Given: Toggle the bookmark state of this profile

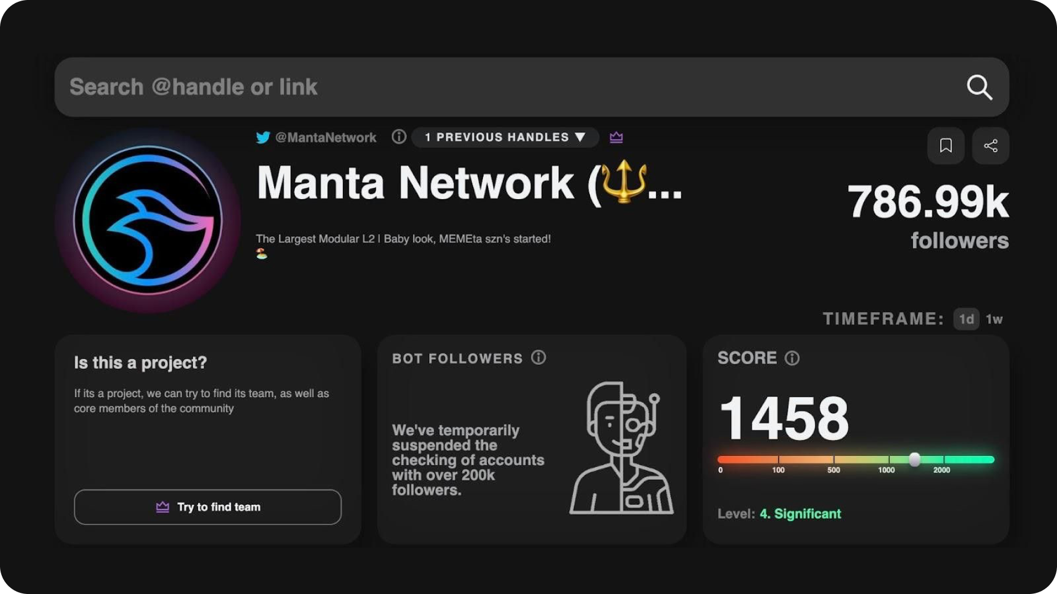Looking at the screenshot, I should pyautogui.click(x=946, y=146).
